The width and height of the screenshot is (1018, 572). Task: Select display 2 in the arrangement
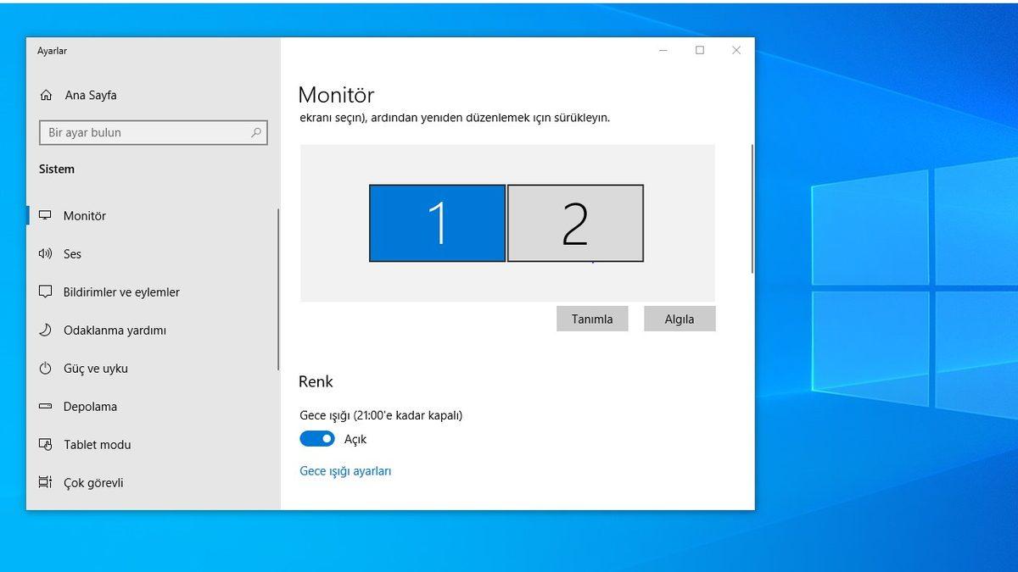[x=575, y=222]
